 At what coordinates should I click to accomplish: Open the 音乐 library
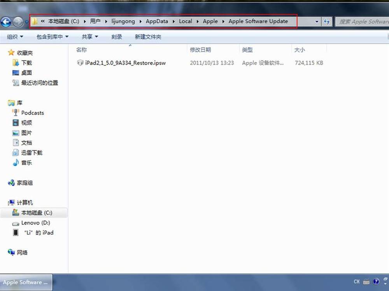click(26, 163)
